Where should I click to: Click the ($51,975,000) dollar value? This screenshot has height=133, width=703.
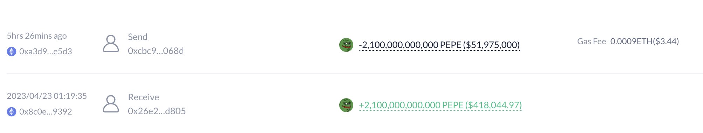point(491,45)
